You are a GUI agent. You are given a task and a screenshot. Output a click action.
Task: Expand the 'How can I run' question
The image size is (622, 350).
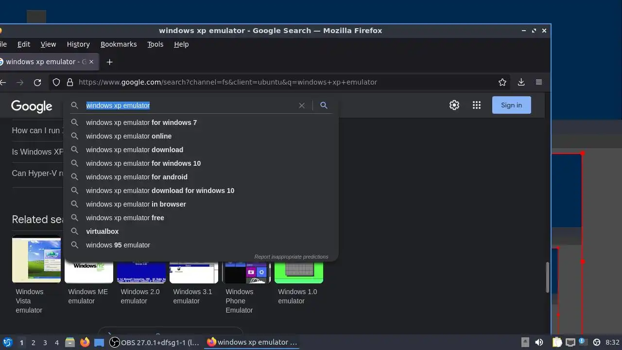coord(37,130)
